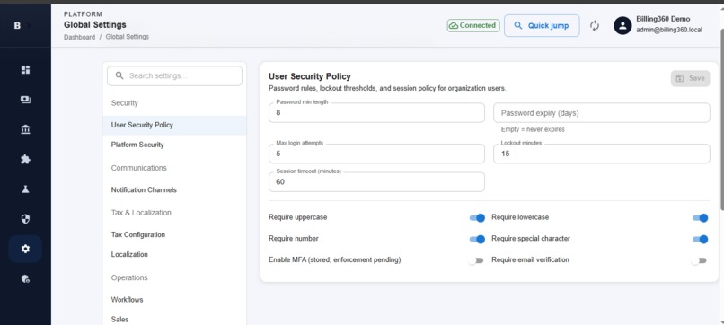This screenshot has width=724, height=325.
Task: Click the Password min length field
Action: click(376, 112)
